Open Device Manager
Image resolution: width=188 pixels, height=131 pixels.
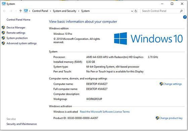(16, 27)
